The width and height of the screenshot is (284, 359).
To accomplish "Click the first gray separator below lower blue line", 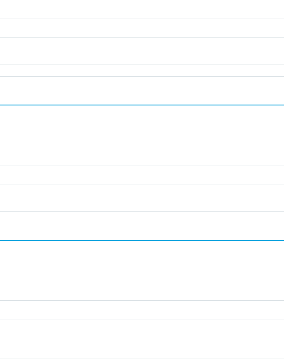I will pyautogui.click(x=142, y=301).
